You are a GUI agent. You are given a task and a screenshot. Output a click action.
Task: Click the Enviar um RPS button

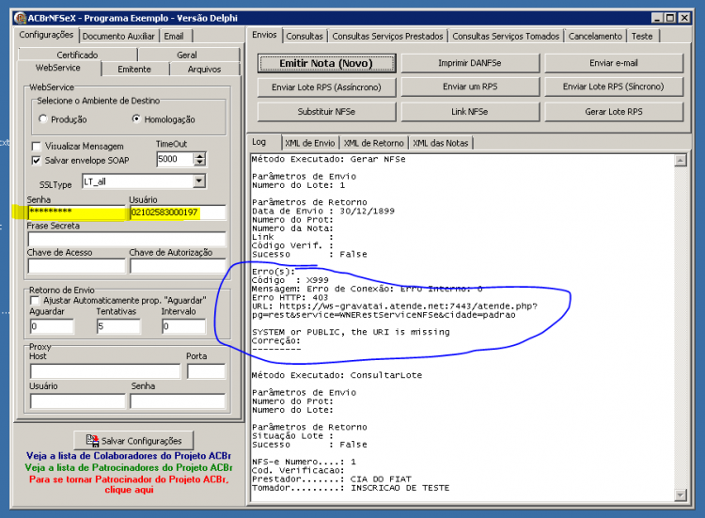(x=470, y=86)
